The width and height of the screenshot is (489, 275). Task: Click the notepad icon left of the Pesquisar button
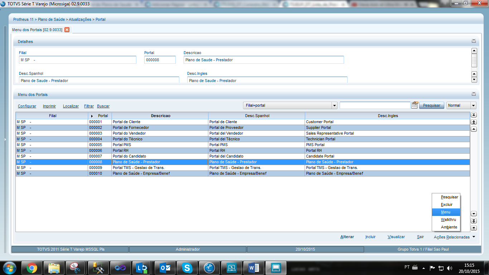point(415,105)
